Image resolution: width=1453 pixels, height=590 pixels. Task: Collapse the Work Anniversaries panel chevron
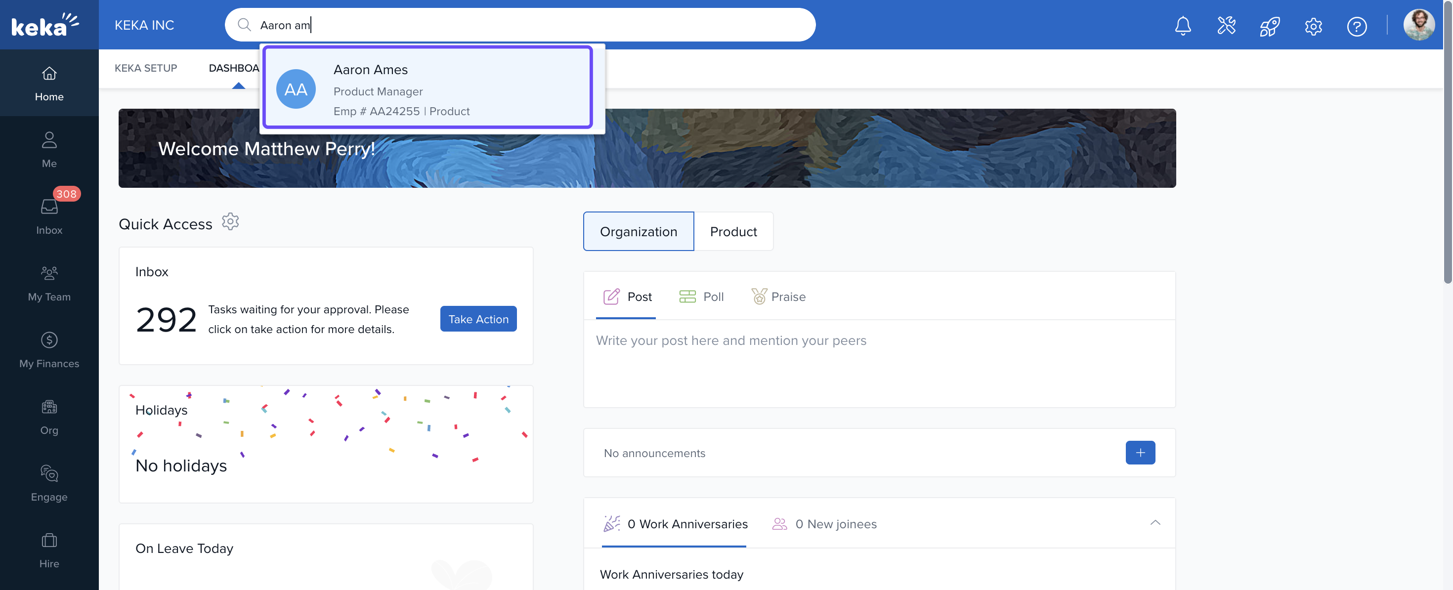click(1154, 522)
